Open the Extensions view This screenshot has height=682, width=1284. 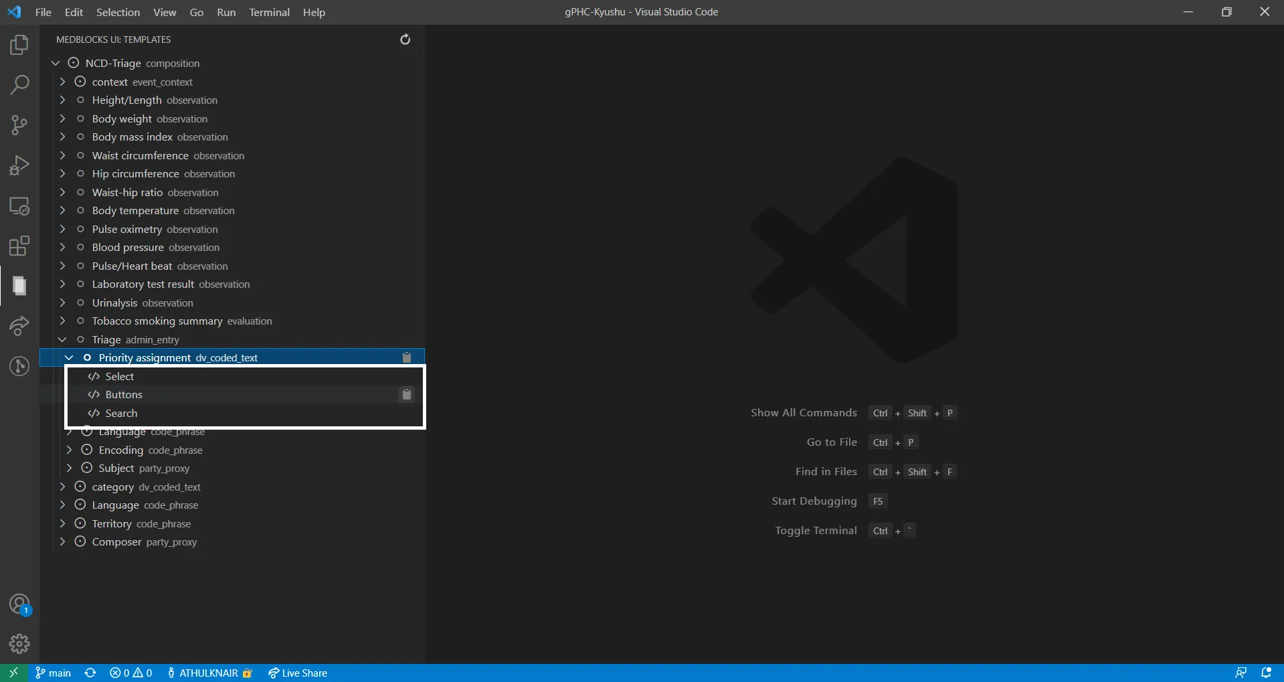click(x=19, y=246)
